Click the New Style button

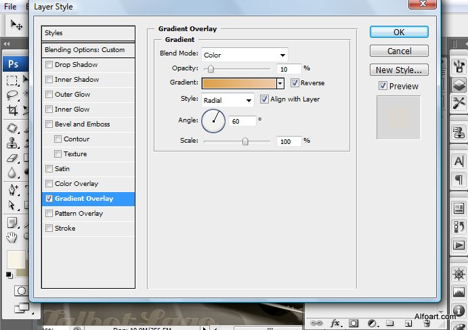click(x=399, y=70)
